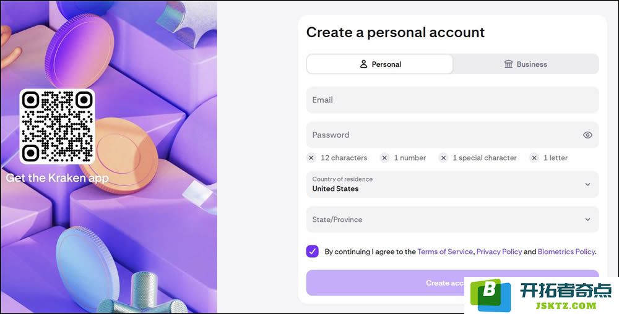
Task: Open the Terms of Service link
Action: [445, 252]
